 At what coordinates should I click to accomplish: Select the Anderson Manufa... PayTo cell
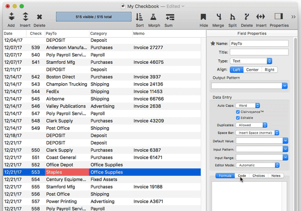67,47
